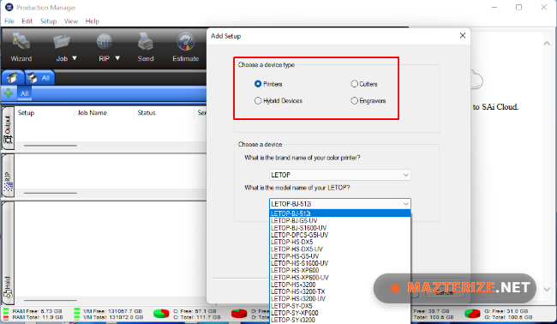Open the RIP side panel
The height and width of the screenshot is (324, 557).
click(x=8, y=176)
